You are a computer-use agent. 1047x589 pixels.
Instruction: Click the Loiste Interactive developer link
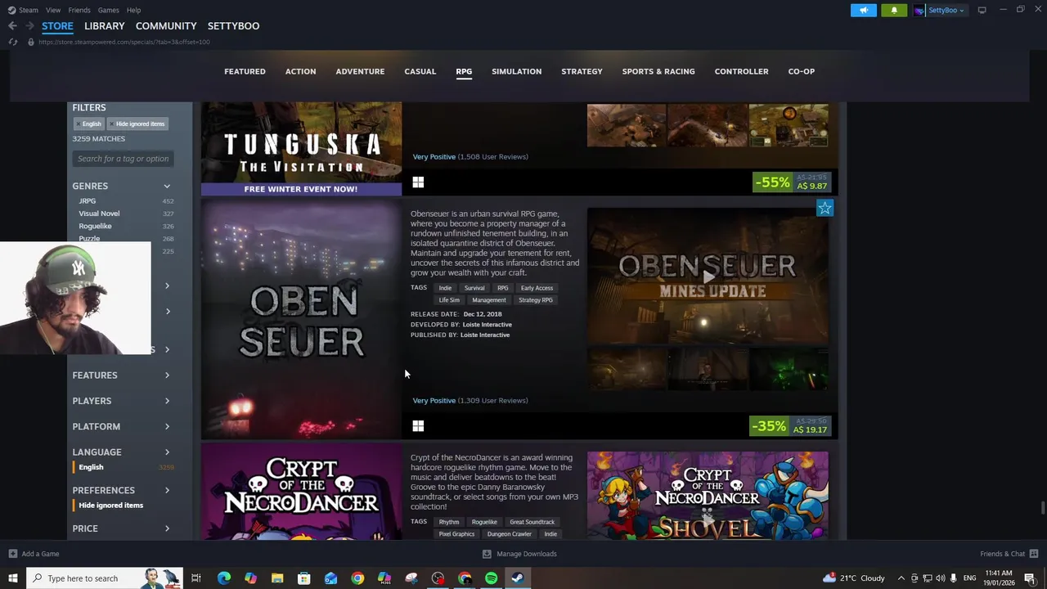(x=487, y=325)
